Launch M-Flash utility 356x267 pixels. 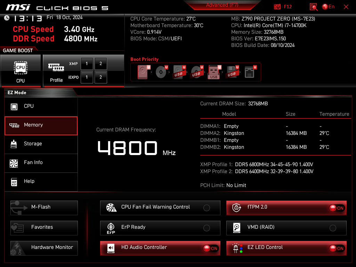coord(44,208)
